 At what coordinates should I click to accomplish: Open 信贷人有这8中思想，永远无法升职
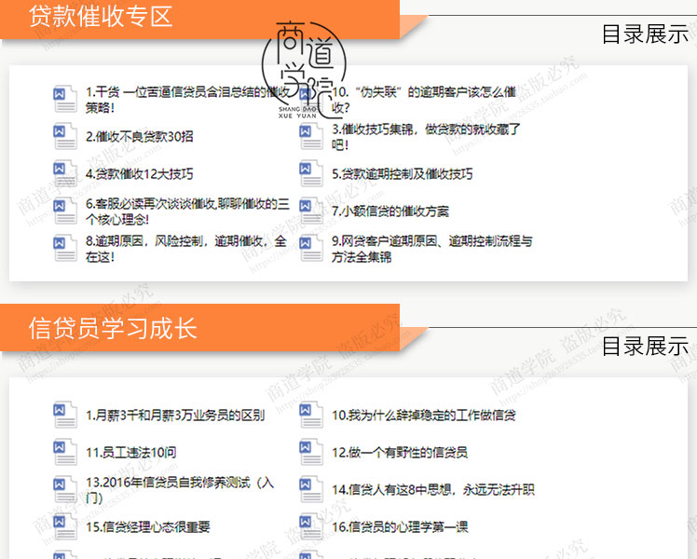tap(432, 489)
